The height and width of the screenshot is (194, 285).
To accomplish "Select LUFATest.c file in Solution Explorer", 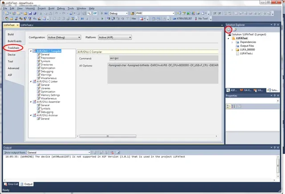I will (246, 53).
